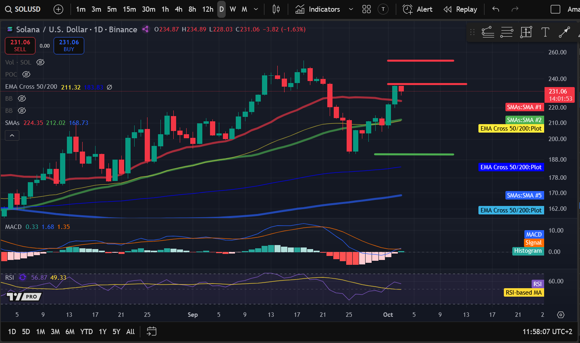Select the measurement box with arrows tool
This screenshot has width=580, height=343.
tap(526, 32)
